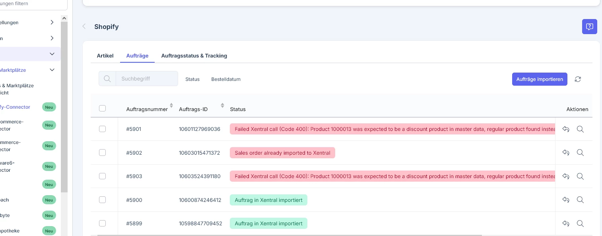The image size is (602, 236).
Task: Retry import for order #5899
Action: (566, 223)
